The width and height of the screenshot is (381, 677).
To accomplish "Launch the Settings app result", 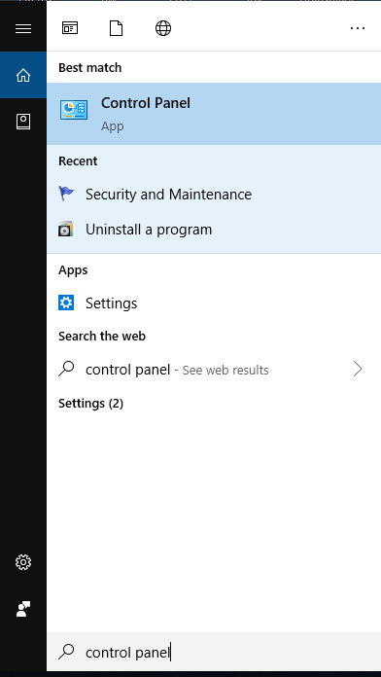I will (214, 303).
